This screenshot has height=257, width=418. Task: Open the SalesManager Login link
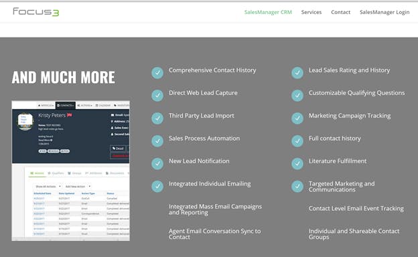[x=385, y=12]
